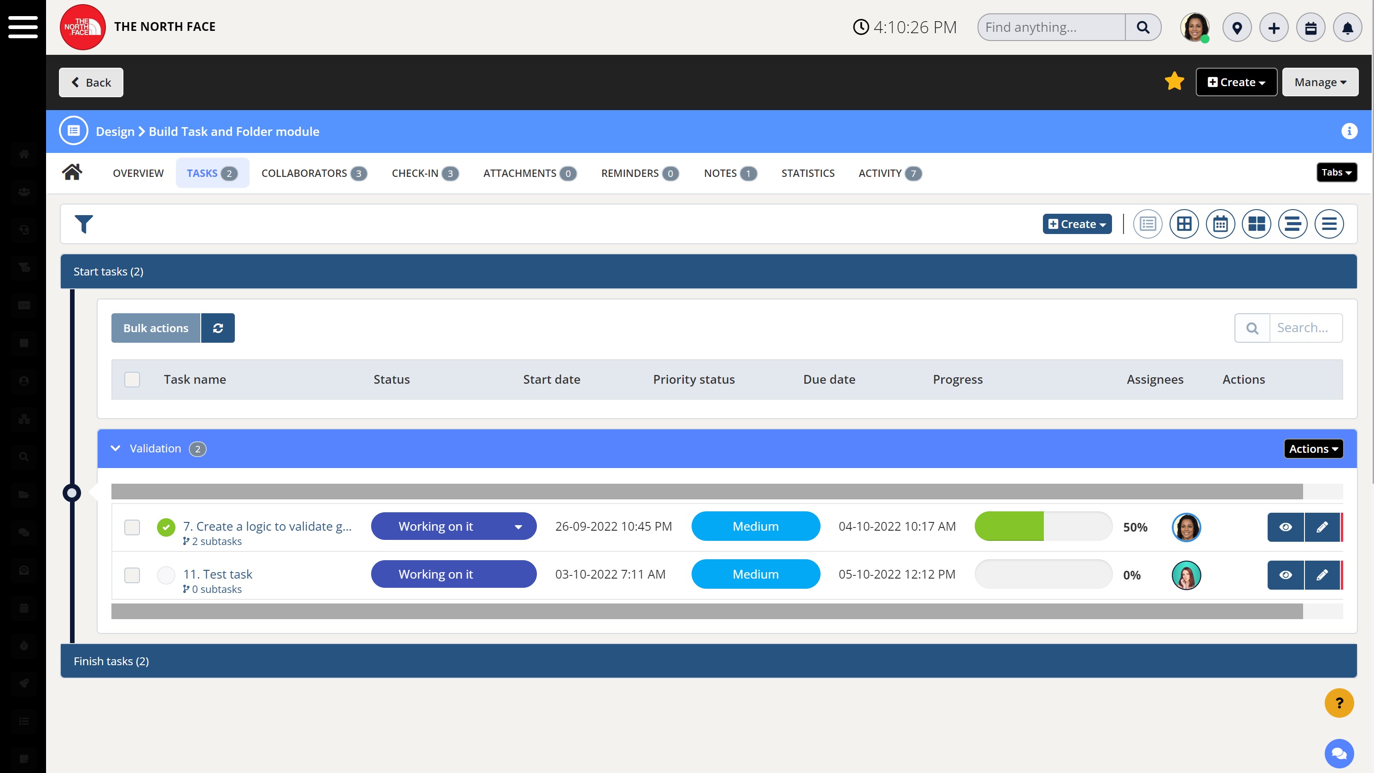
Task: Click the refresh icon beside Bulk actions
Action: (x=218, y=328)
